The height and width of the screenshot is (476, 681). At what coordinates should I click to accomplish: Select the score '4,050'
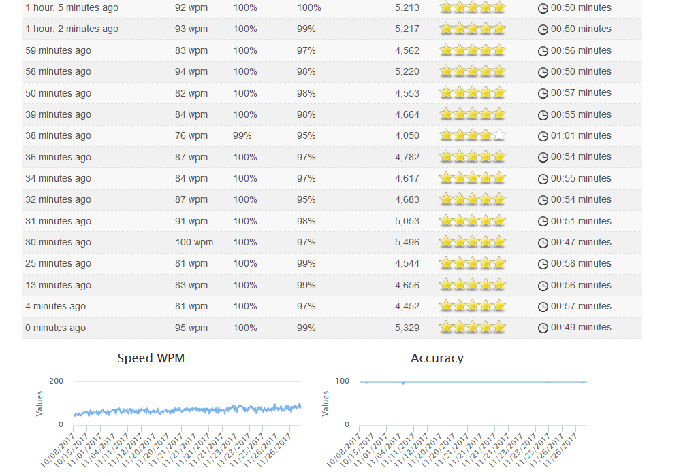click(x=407, y=136)
